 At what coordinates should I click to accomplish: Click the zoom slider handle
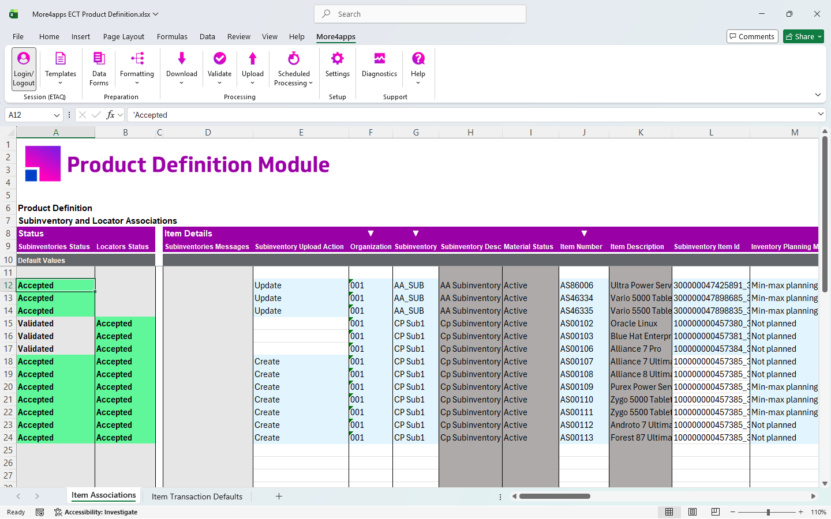pos(768,512)
